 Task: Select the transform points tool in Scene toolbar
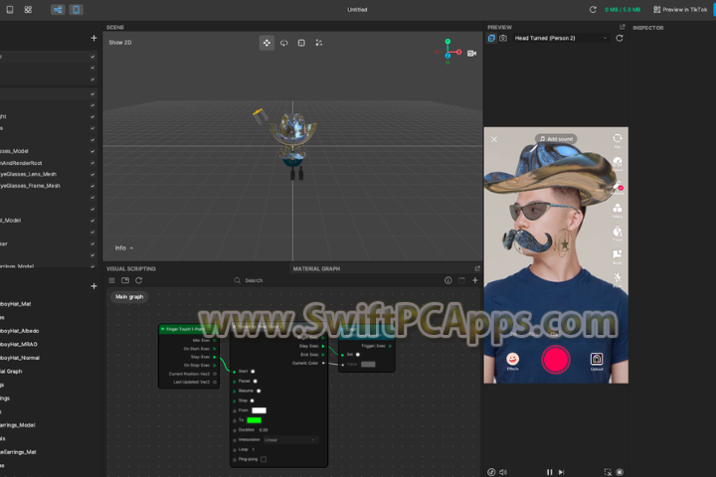click(x=319, y=43)
